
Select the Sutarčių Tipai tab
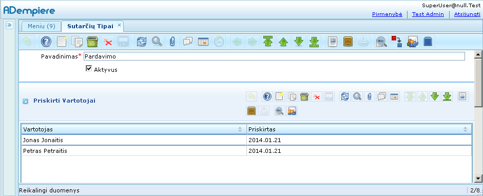pyautogui.click(x=90, y=26)
